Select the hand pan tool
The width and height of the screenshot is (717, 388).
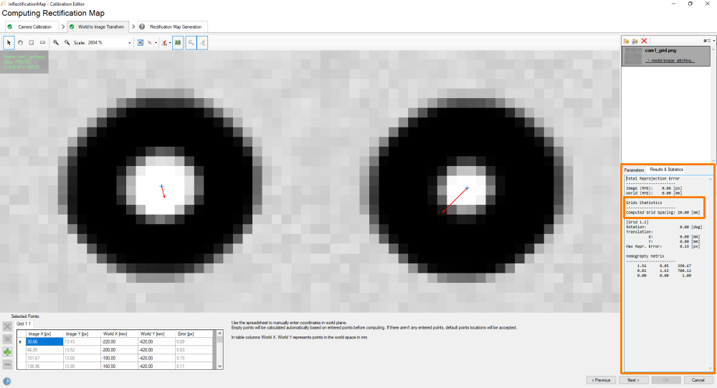tap(20, 43)
